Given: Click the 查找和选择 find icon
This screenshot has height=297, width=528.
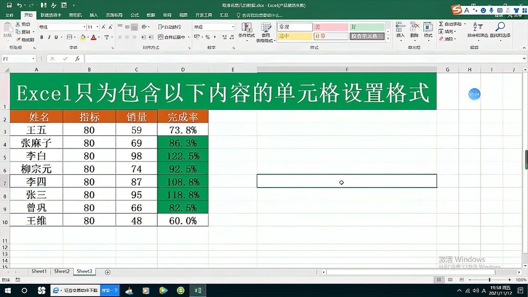Looking at the screenshot, I should click(500, 30).
